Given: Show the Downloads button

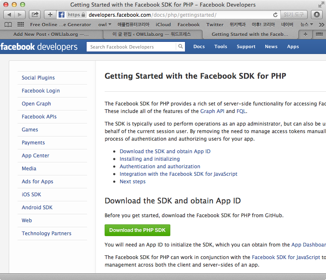Looking at the screenshot, I should pyautogui.click(x=317, y=15).
